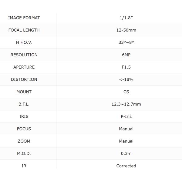Click the FOCAL LENGTH row label

click(24, 30)
